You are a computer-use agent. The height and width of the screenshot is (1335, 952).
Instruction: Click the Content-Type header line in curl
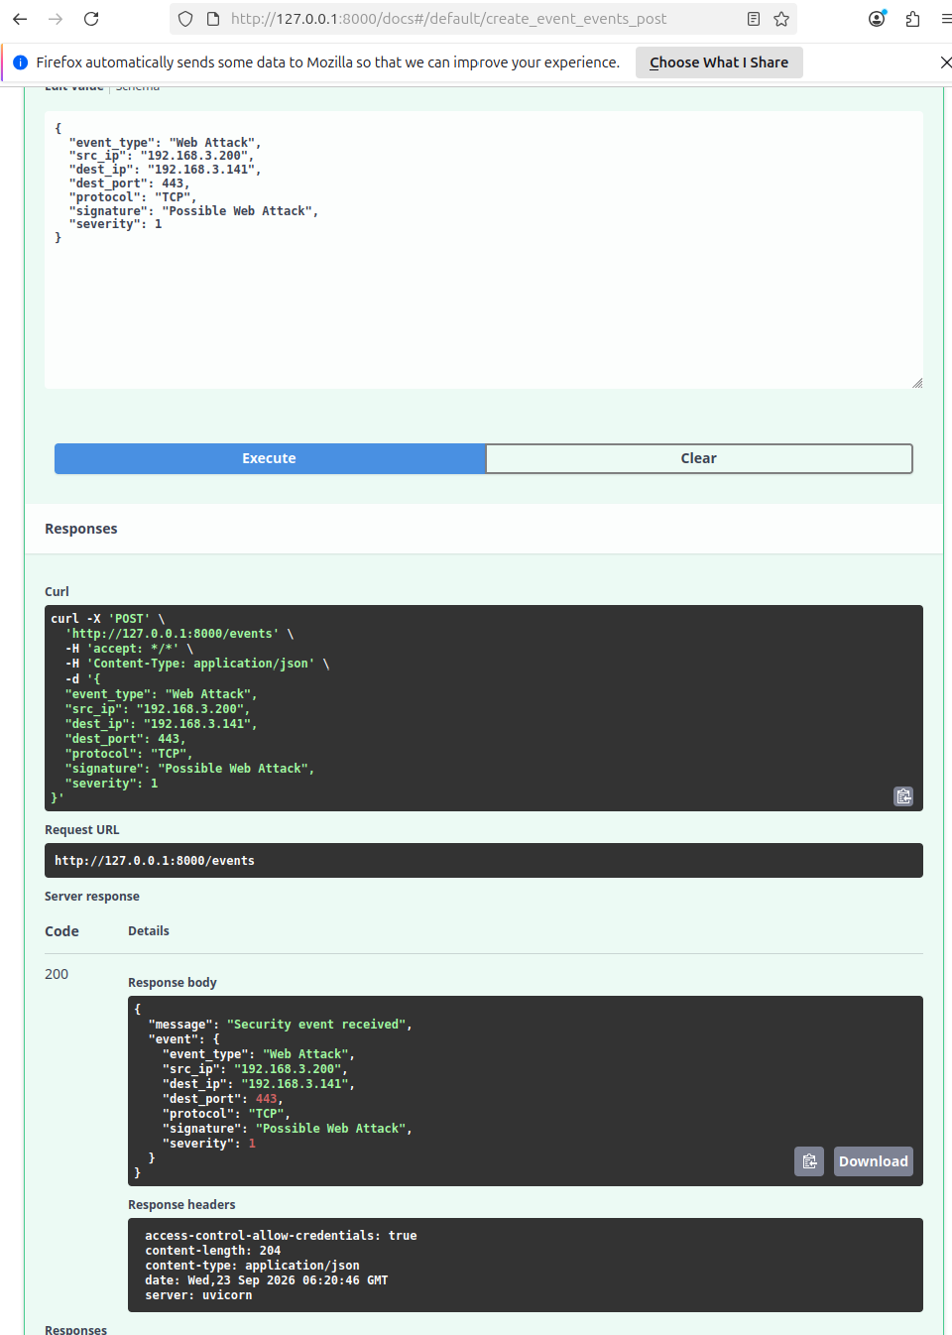tap(197, 664)
